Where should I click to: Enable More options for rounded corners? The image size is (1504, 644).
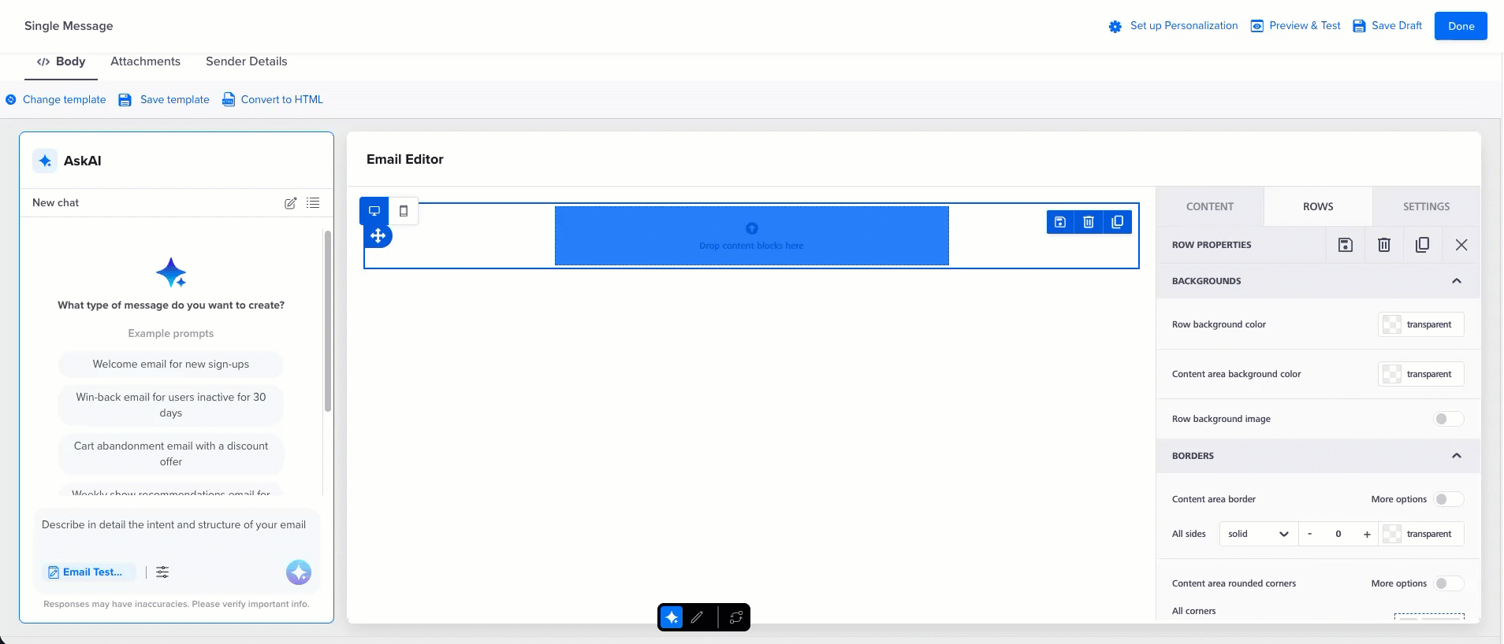(x=1448, y=583)
